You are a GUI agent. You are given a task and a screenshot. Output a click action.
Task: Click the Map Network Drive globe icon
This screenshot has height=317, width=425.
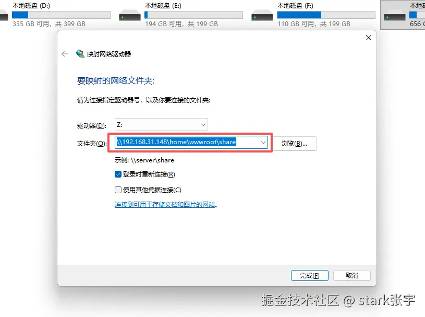point(80,54)
